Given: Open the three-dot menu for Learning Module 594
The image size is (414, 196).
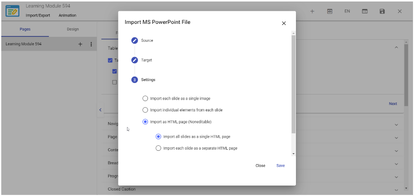Looking at the screenshot, I should pyautogui.click(x=91, y=44).
